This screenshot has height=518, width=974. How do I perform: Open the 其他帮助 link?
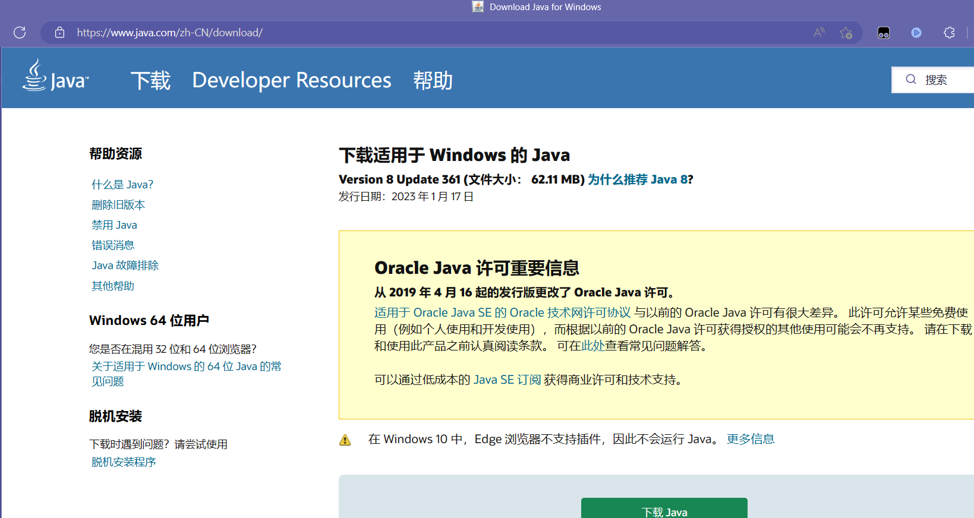click(113, 286)
